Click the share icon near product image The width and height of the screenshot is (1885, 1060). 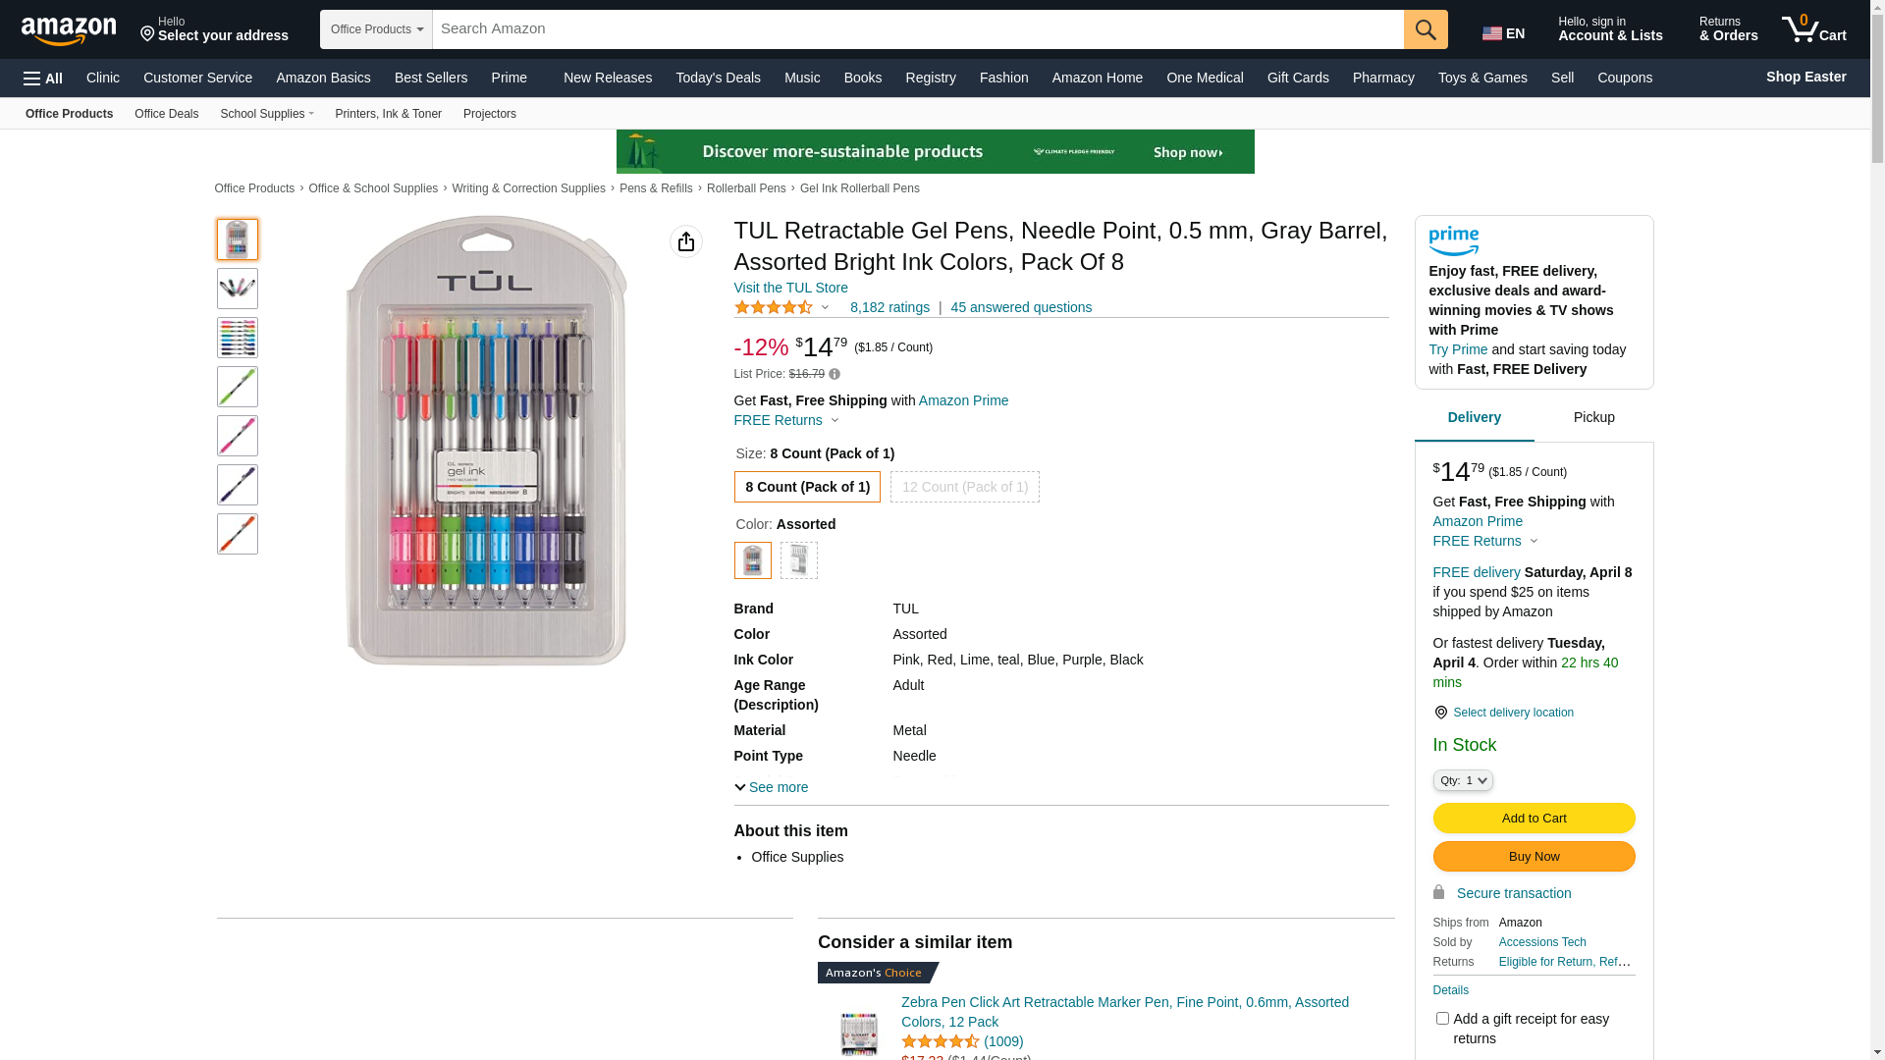[686, 241]
